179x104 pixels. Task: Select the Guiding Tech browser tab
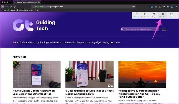pyautogui.click(x=27, y=2)
